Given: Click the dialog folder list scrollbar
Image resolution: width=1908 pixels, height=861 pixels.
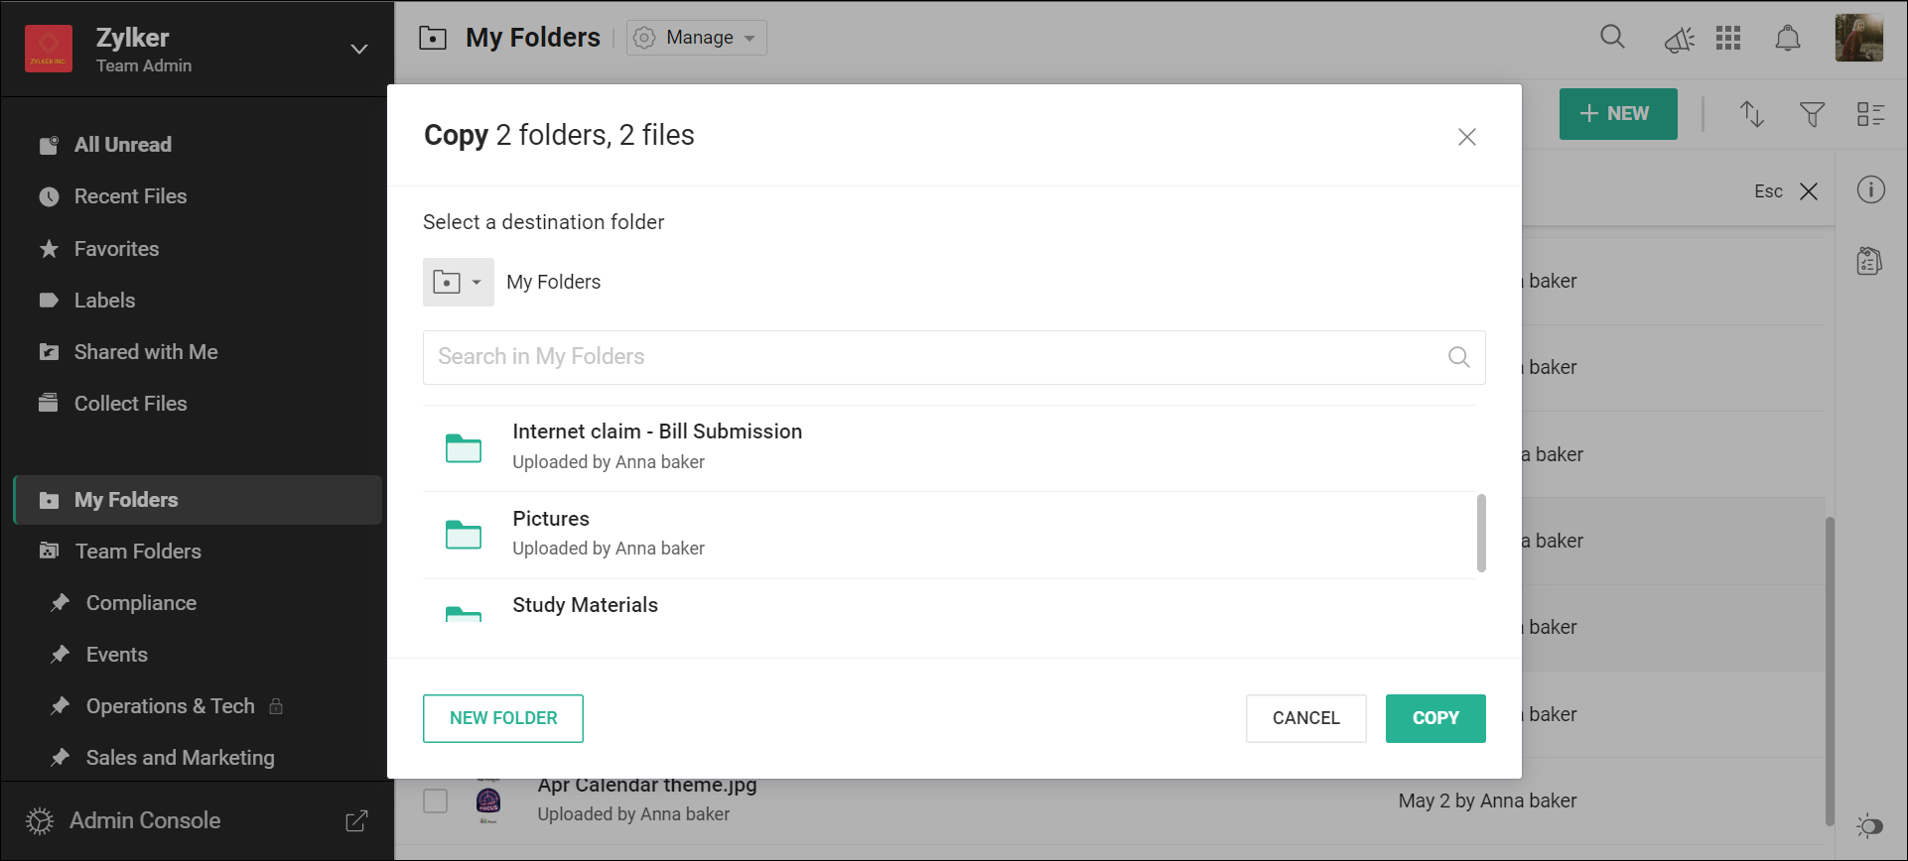Looking at the screenshot, I should pos(1481,533).
